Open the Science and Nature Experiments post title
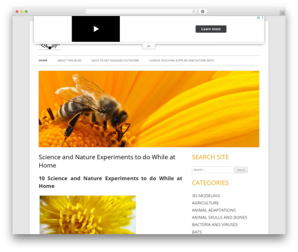Viewport: 298px width, 252px height. (107, 161)
